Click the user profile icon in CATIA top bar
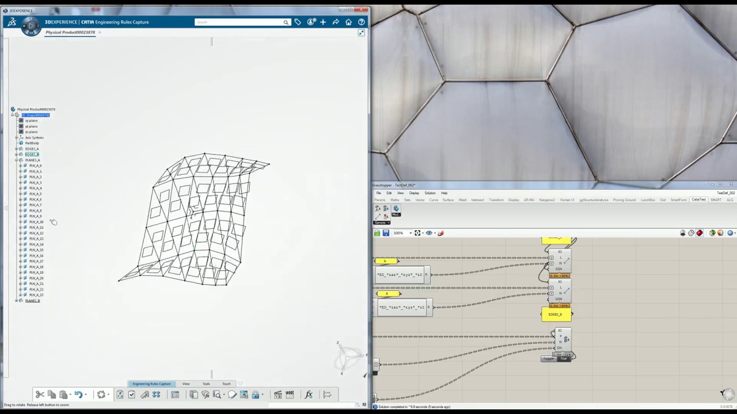 (311, 22)
